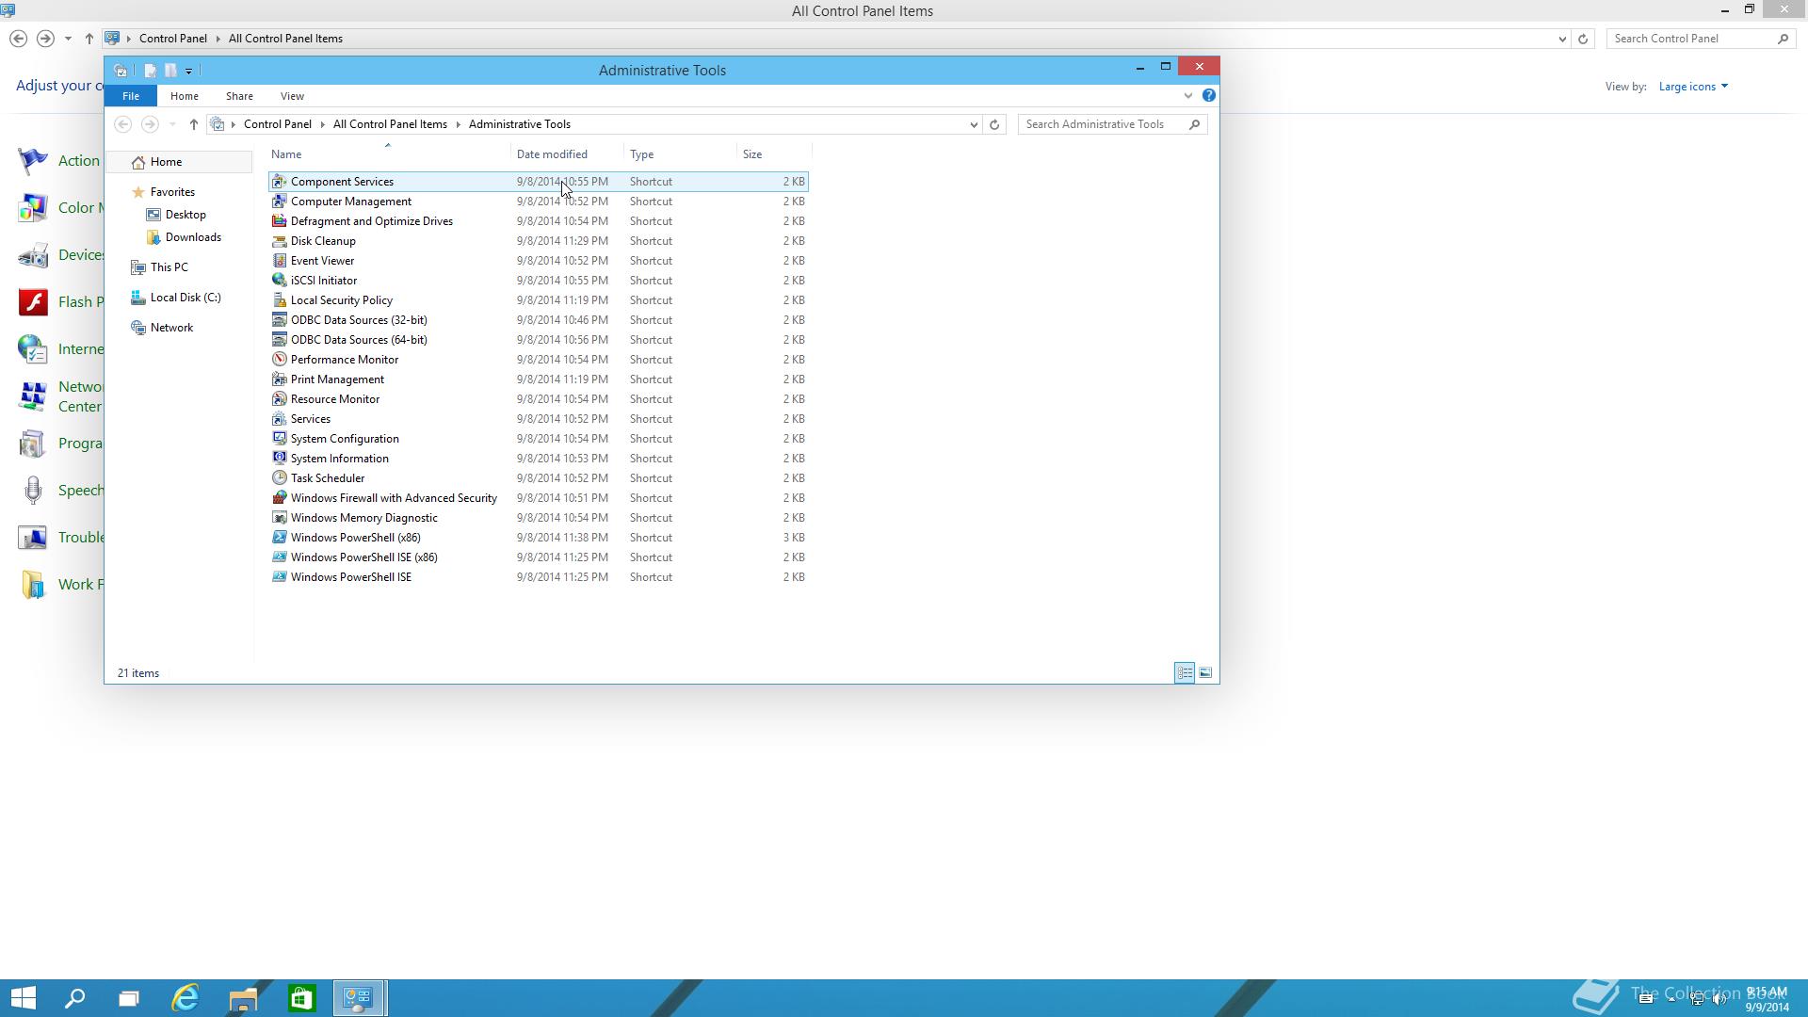Select Favorites in the navigation pane
The image size is (1808, 1017).
click(172, 192)
